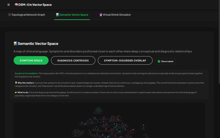Click the pointing hand icon before What to do
This screenshot has height=138, width=220.
coord(16,92)
